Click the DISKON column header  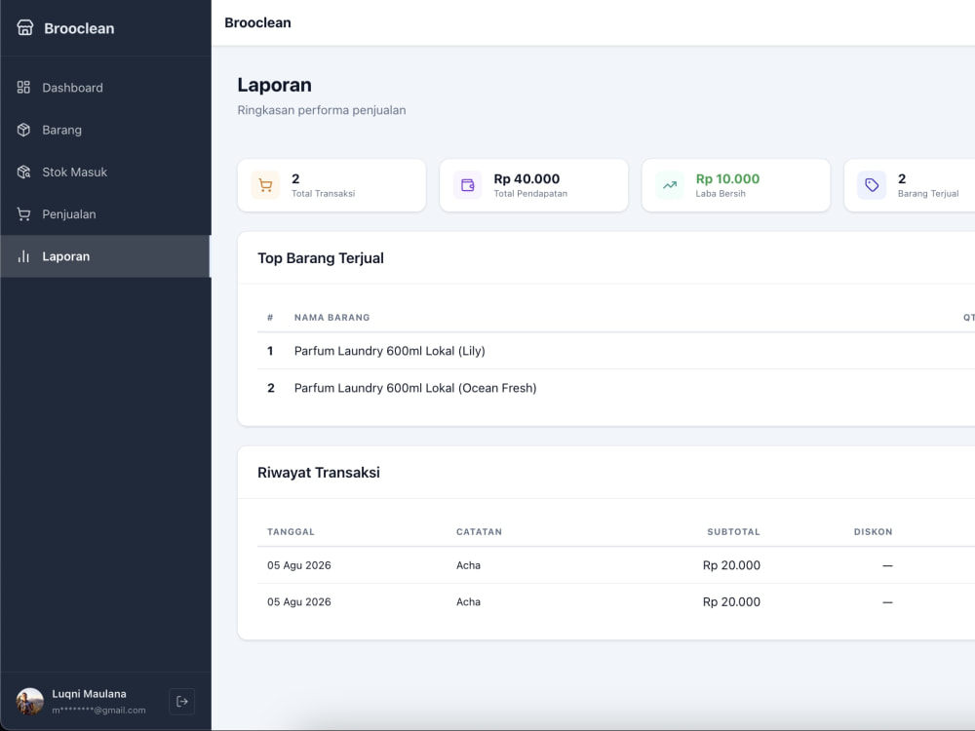click(x=873, y=531)
